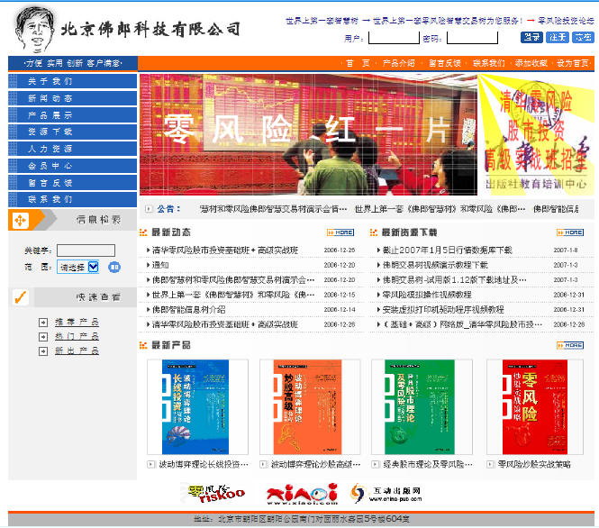Click the orange 信息检索 panel icon

pyautogui.click(x=21, y=221)
